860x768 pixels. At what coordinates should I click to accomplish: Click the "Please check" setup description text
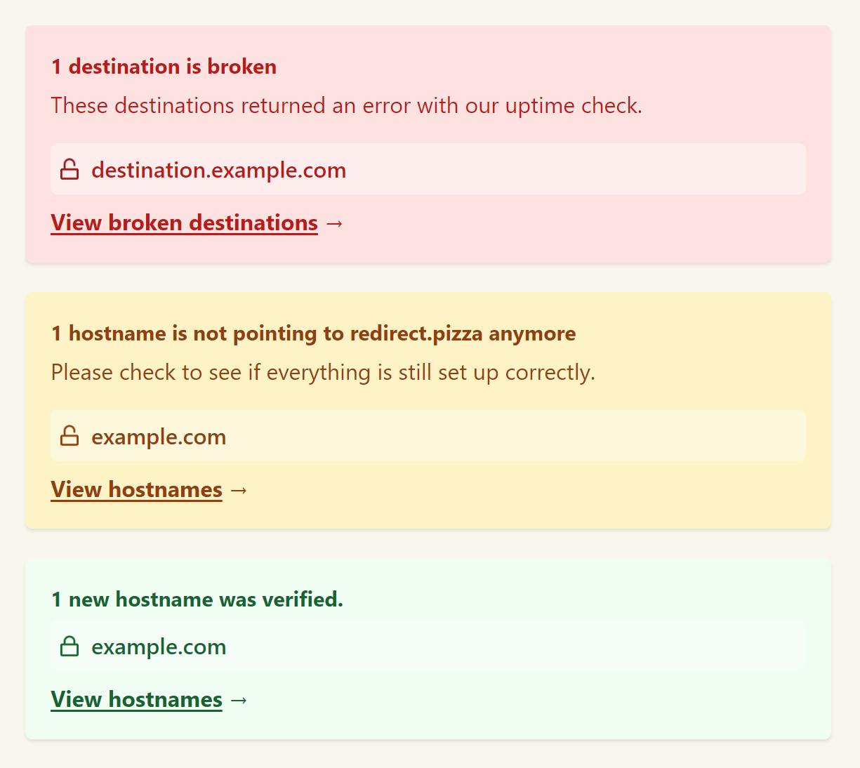point(323,372)
